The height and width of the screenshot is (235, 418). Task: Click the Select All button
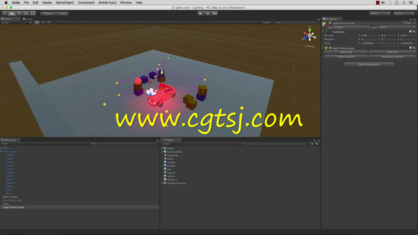392,52
